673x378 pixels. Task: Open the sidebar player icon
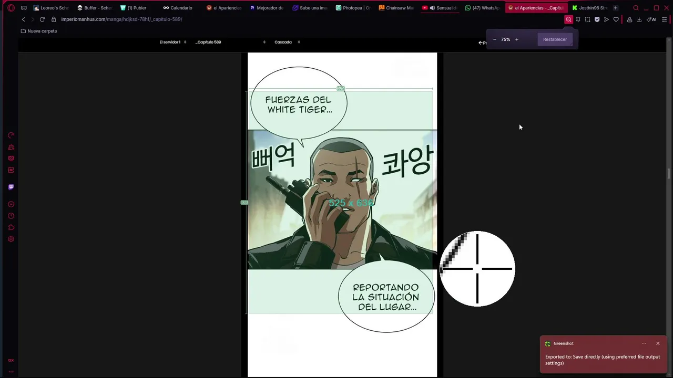pyautogui.click(x=11, y=204)
